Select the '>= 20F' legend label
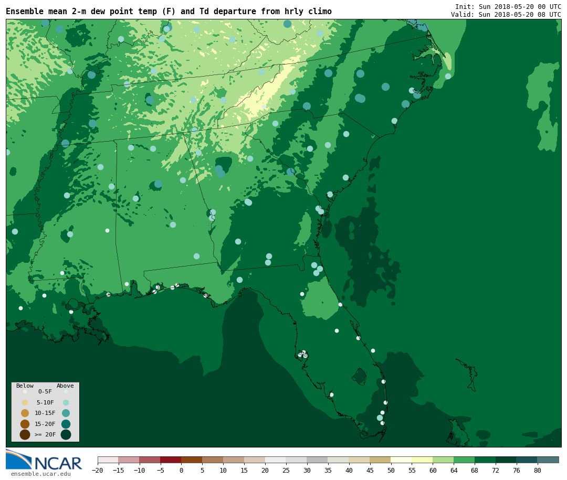This screenshot has height=480, width=567. (45, 434)
